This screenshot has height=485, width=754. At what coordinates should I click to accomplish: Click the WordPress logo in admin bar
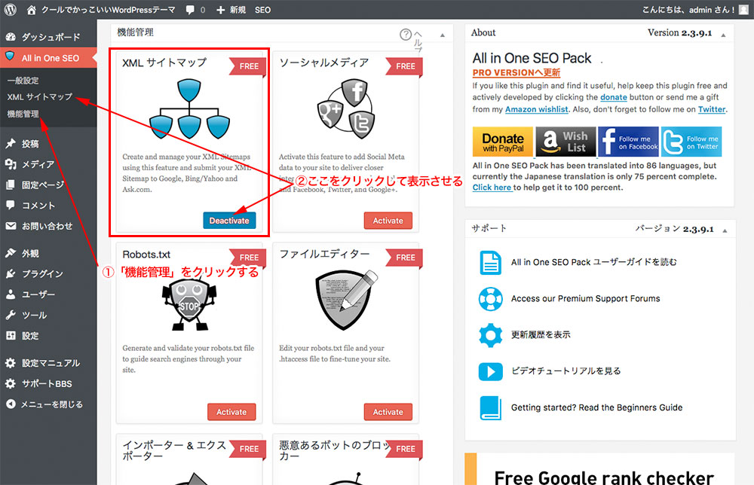(11, 10)
